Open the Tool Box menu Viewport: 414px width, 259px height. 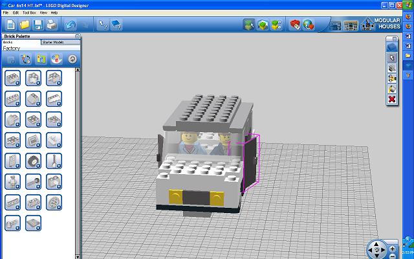(29, 12)
